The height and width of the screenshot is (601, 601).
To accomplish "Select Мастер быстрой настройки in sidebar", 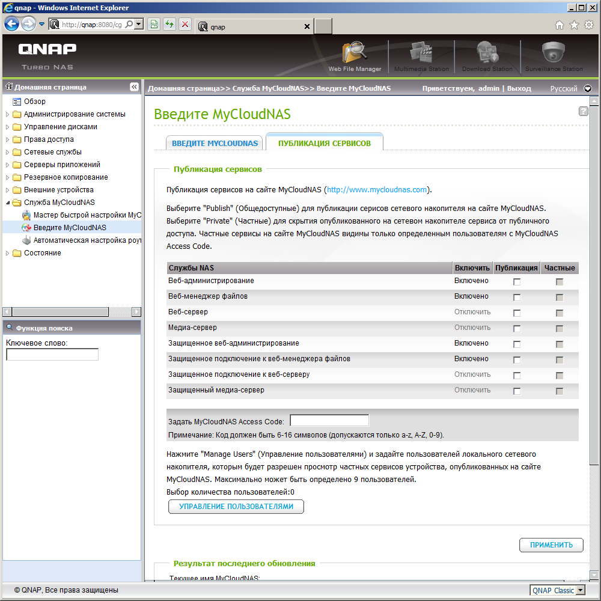I will click(87, 215).
